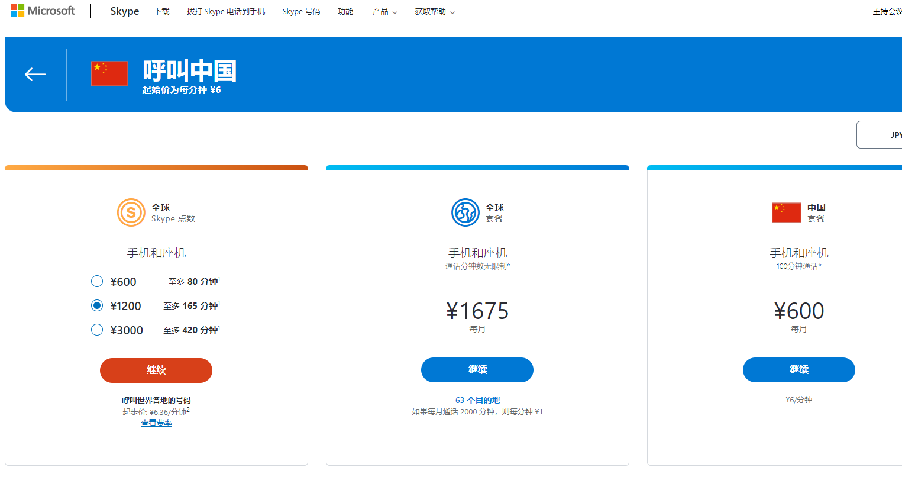The height and width of the screenshot is (480, 902).
Task: Expand the 产品 dropdown menu
Action: [x=384, y=11]
